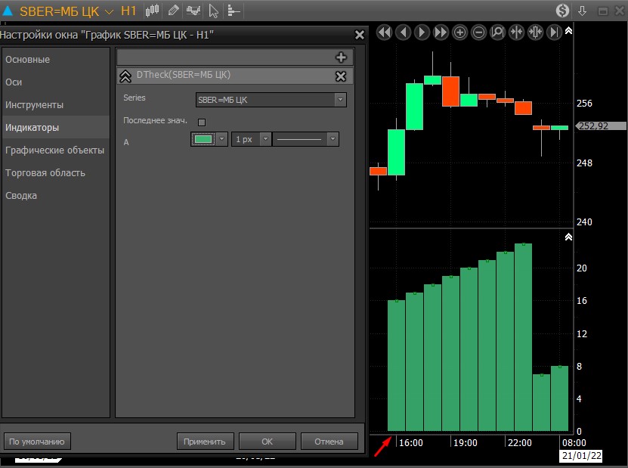
Task: Click the dollar sign trading icon
Action: coord(562,11)
